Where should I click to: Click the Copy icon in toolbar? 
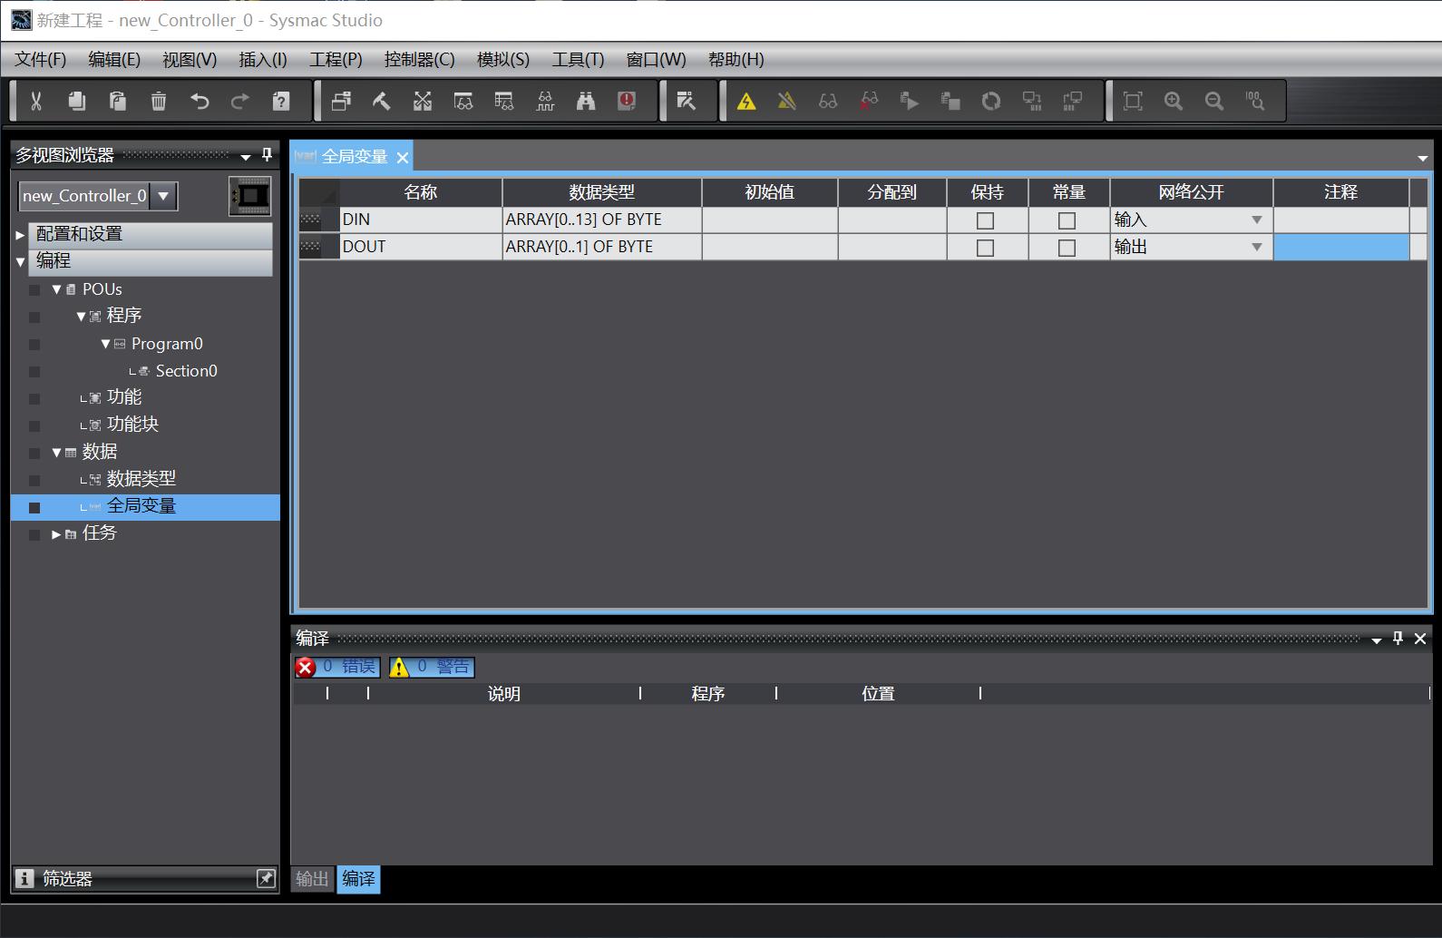77,101
